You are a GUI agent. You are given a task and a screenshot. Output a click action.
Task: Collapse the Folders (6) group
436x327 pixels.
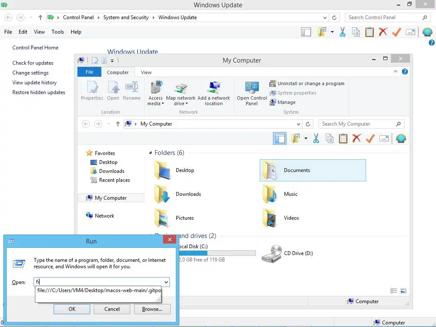[150, 153]
